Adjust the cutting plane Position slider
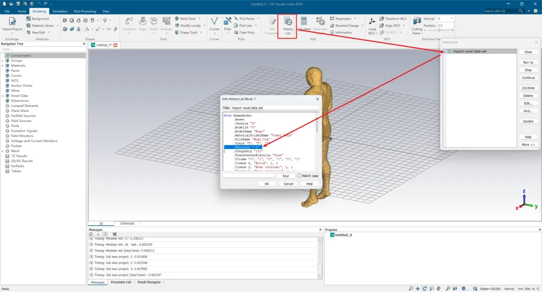542x292 pixels. (x=439, y=31)
